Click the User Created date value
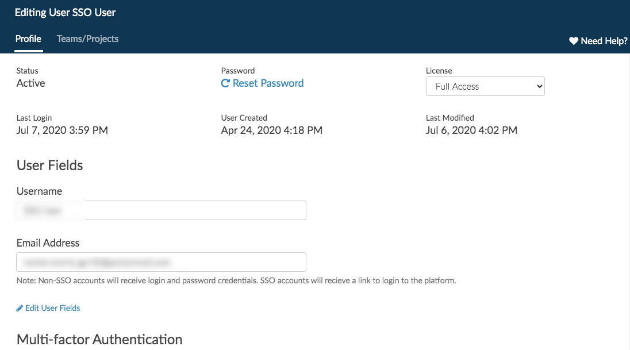 point(271,130)
